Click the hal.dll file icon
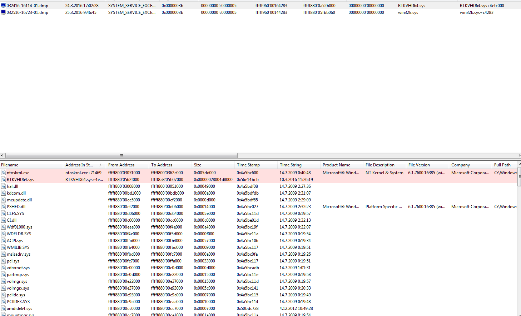The image size is (521, 316). 3,186
